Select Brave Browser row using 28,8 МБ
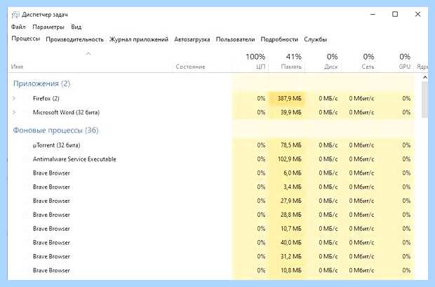The image size is (435, 287). pos(212,215)
